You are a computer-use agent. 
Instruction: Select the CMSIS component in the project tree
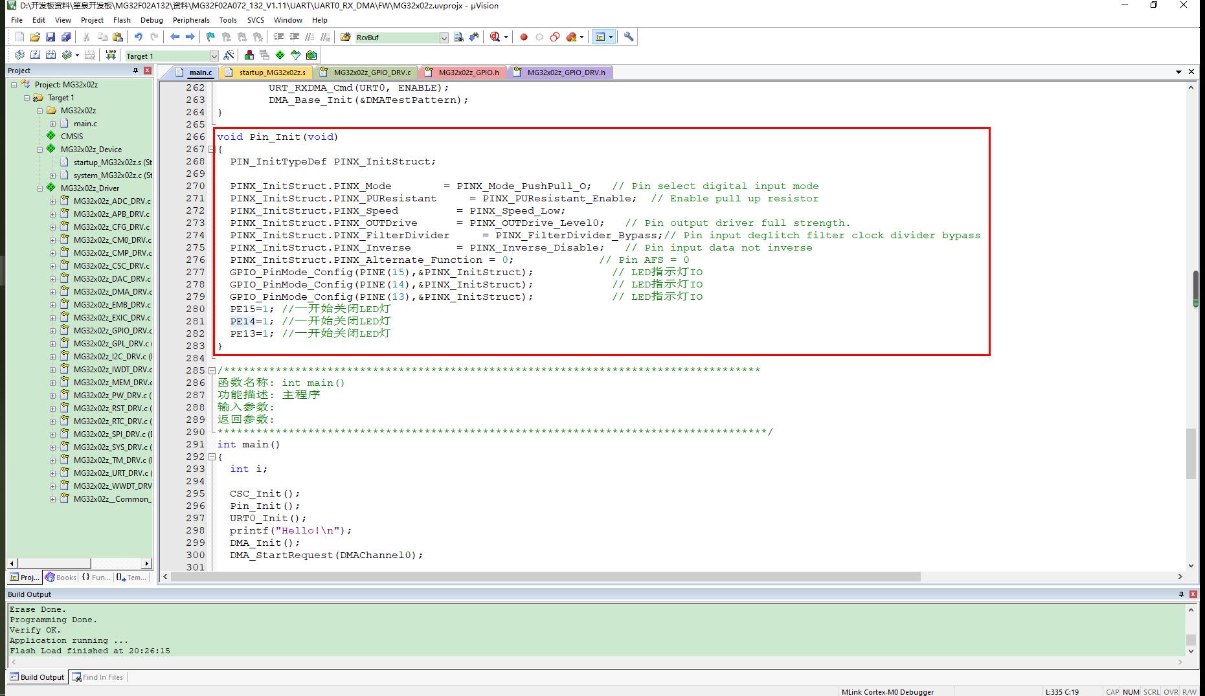click(x=72, y=137)
